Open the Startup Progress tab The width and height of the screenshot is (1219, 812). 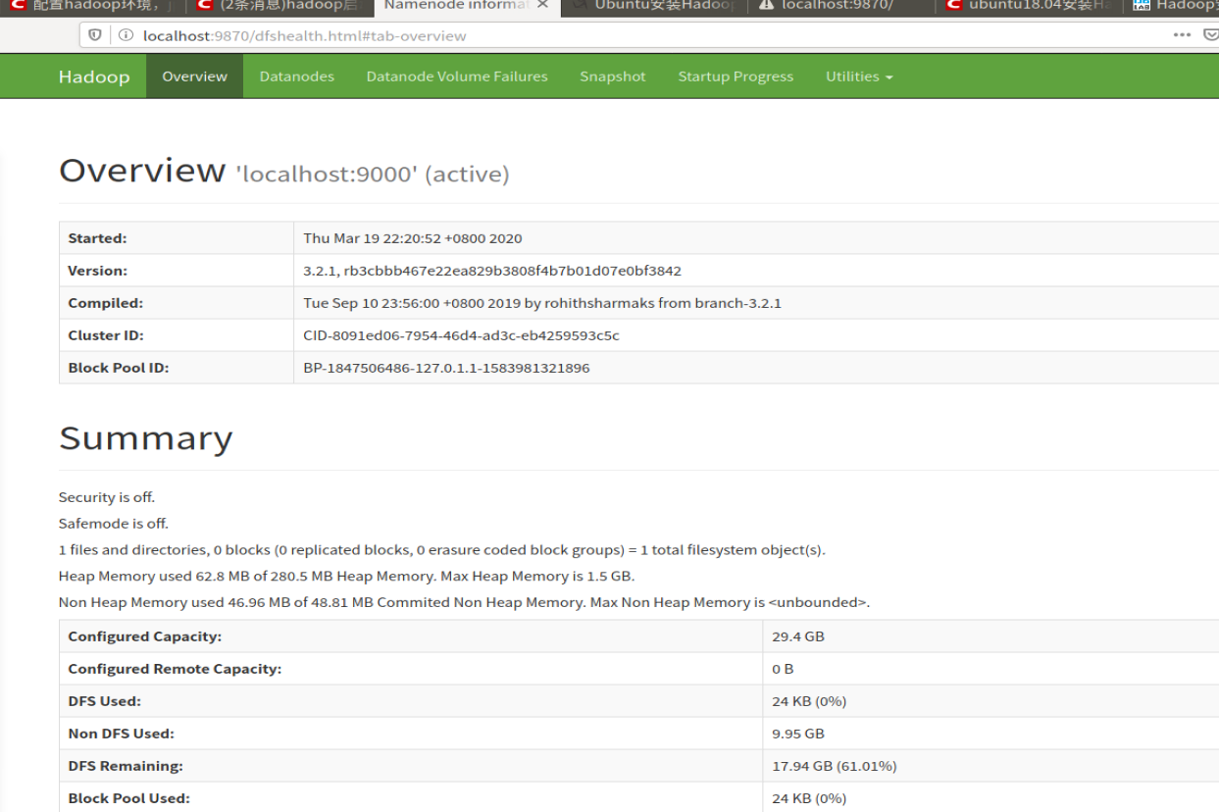[736, 76]
